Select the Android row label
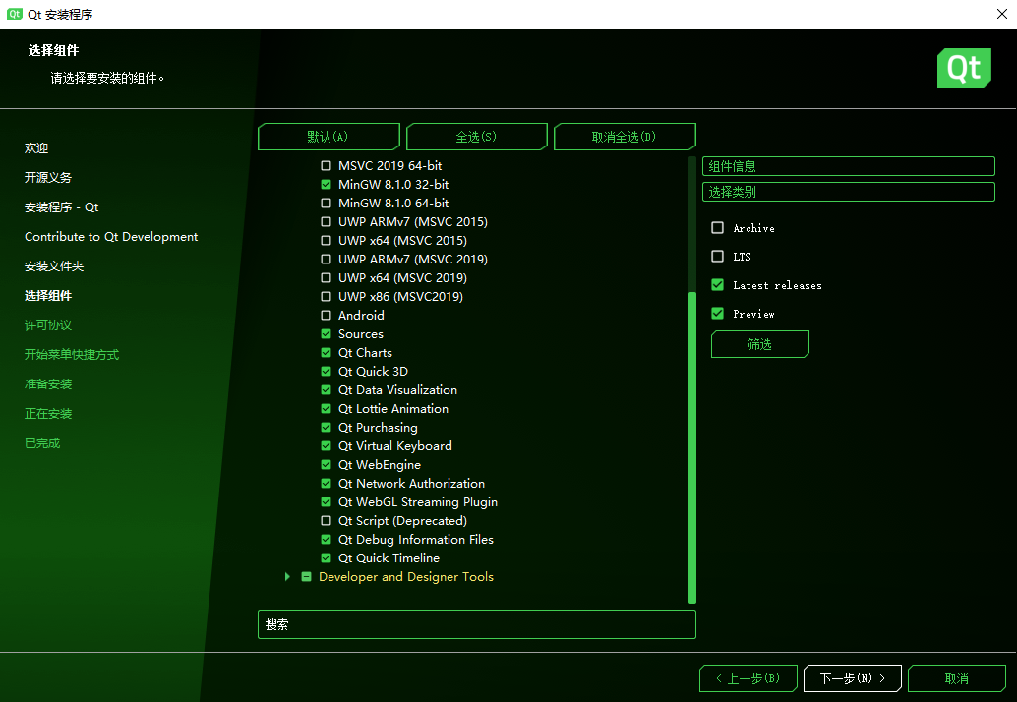This screenshot has height=702, width=1017. click(x=361, y=315)
